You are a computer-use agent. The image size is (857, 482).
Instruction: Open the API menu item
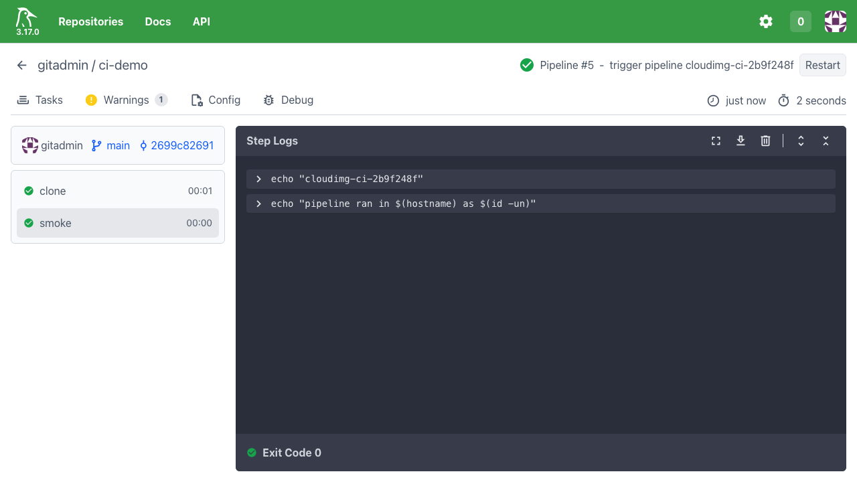tap(202, 21)
